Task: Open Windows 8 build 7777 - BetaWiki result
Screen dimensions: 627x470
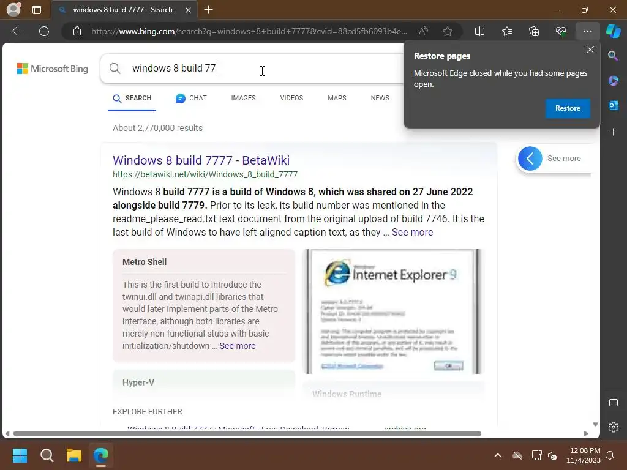Action: [x=201, y=160]
